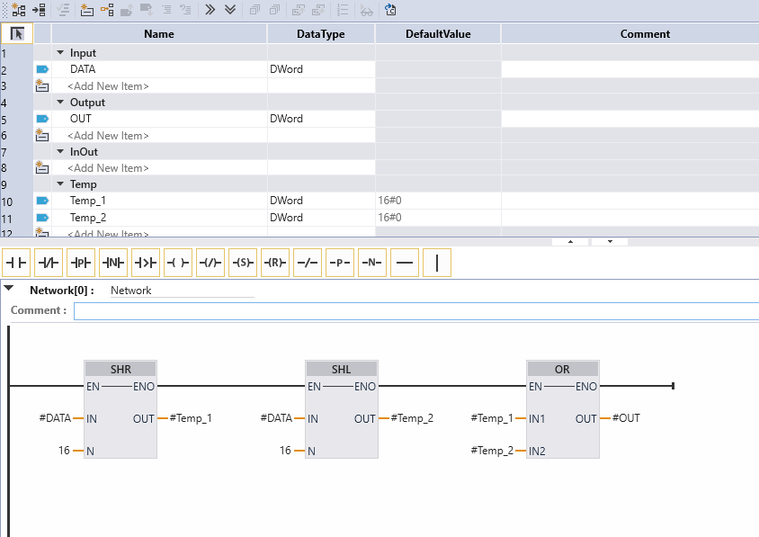This screenshot has height=537, width=759.
Task: Collapse the Output variable section
Action: tap(60, 103)
